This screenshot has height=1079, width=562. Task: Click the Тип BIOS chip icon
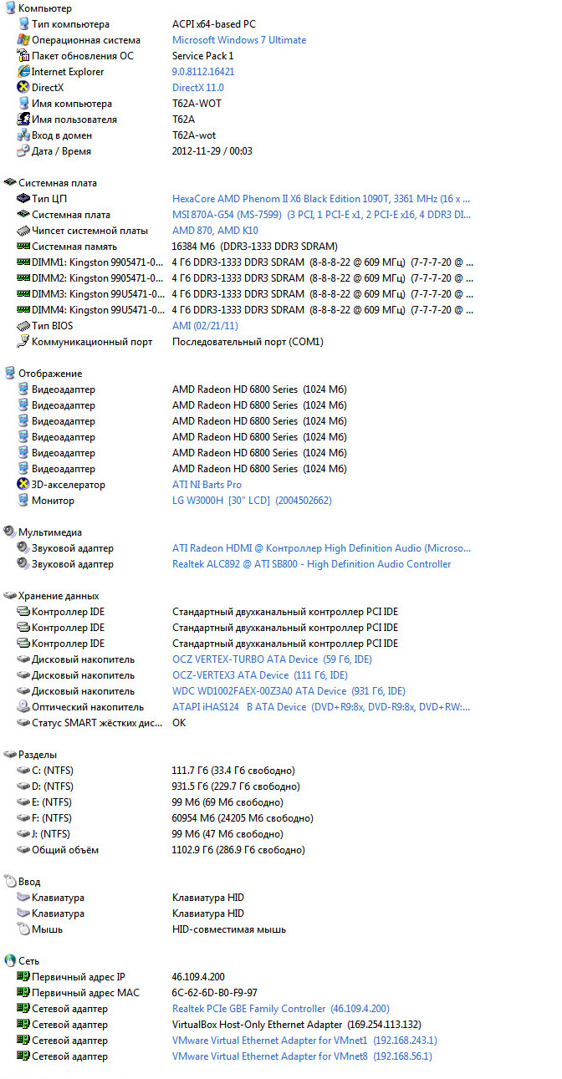point(23,326)
